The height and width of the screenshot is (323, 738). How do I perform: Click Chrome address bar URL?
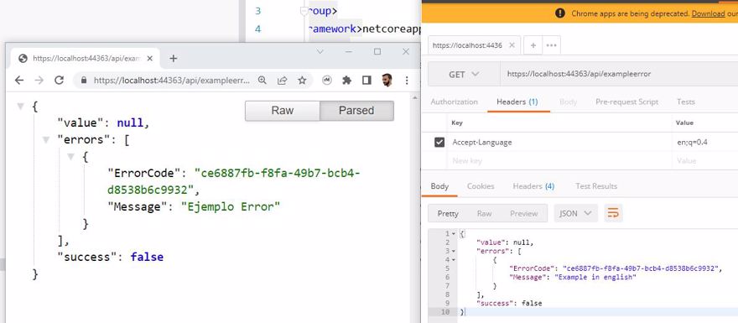point(172,81)
